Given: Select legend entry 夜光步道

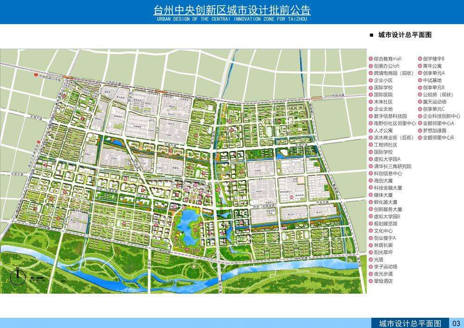Looking at the screenshot, I should pos(381,274).
